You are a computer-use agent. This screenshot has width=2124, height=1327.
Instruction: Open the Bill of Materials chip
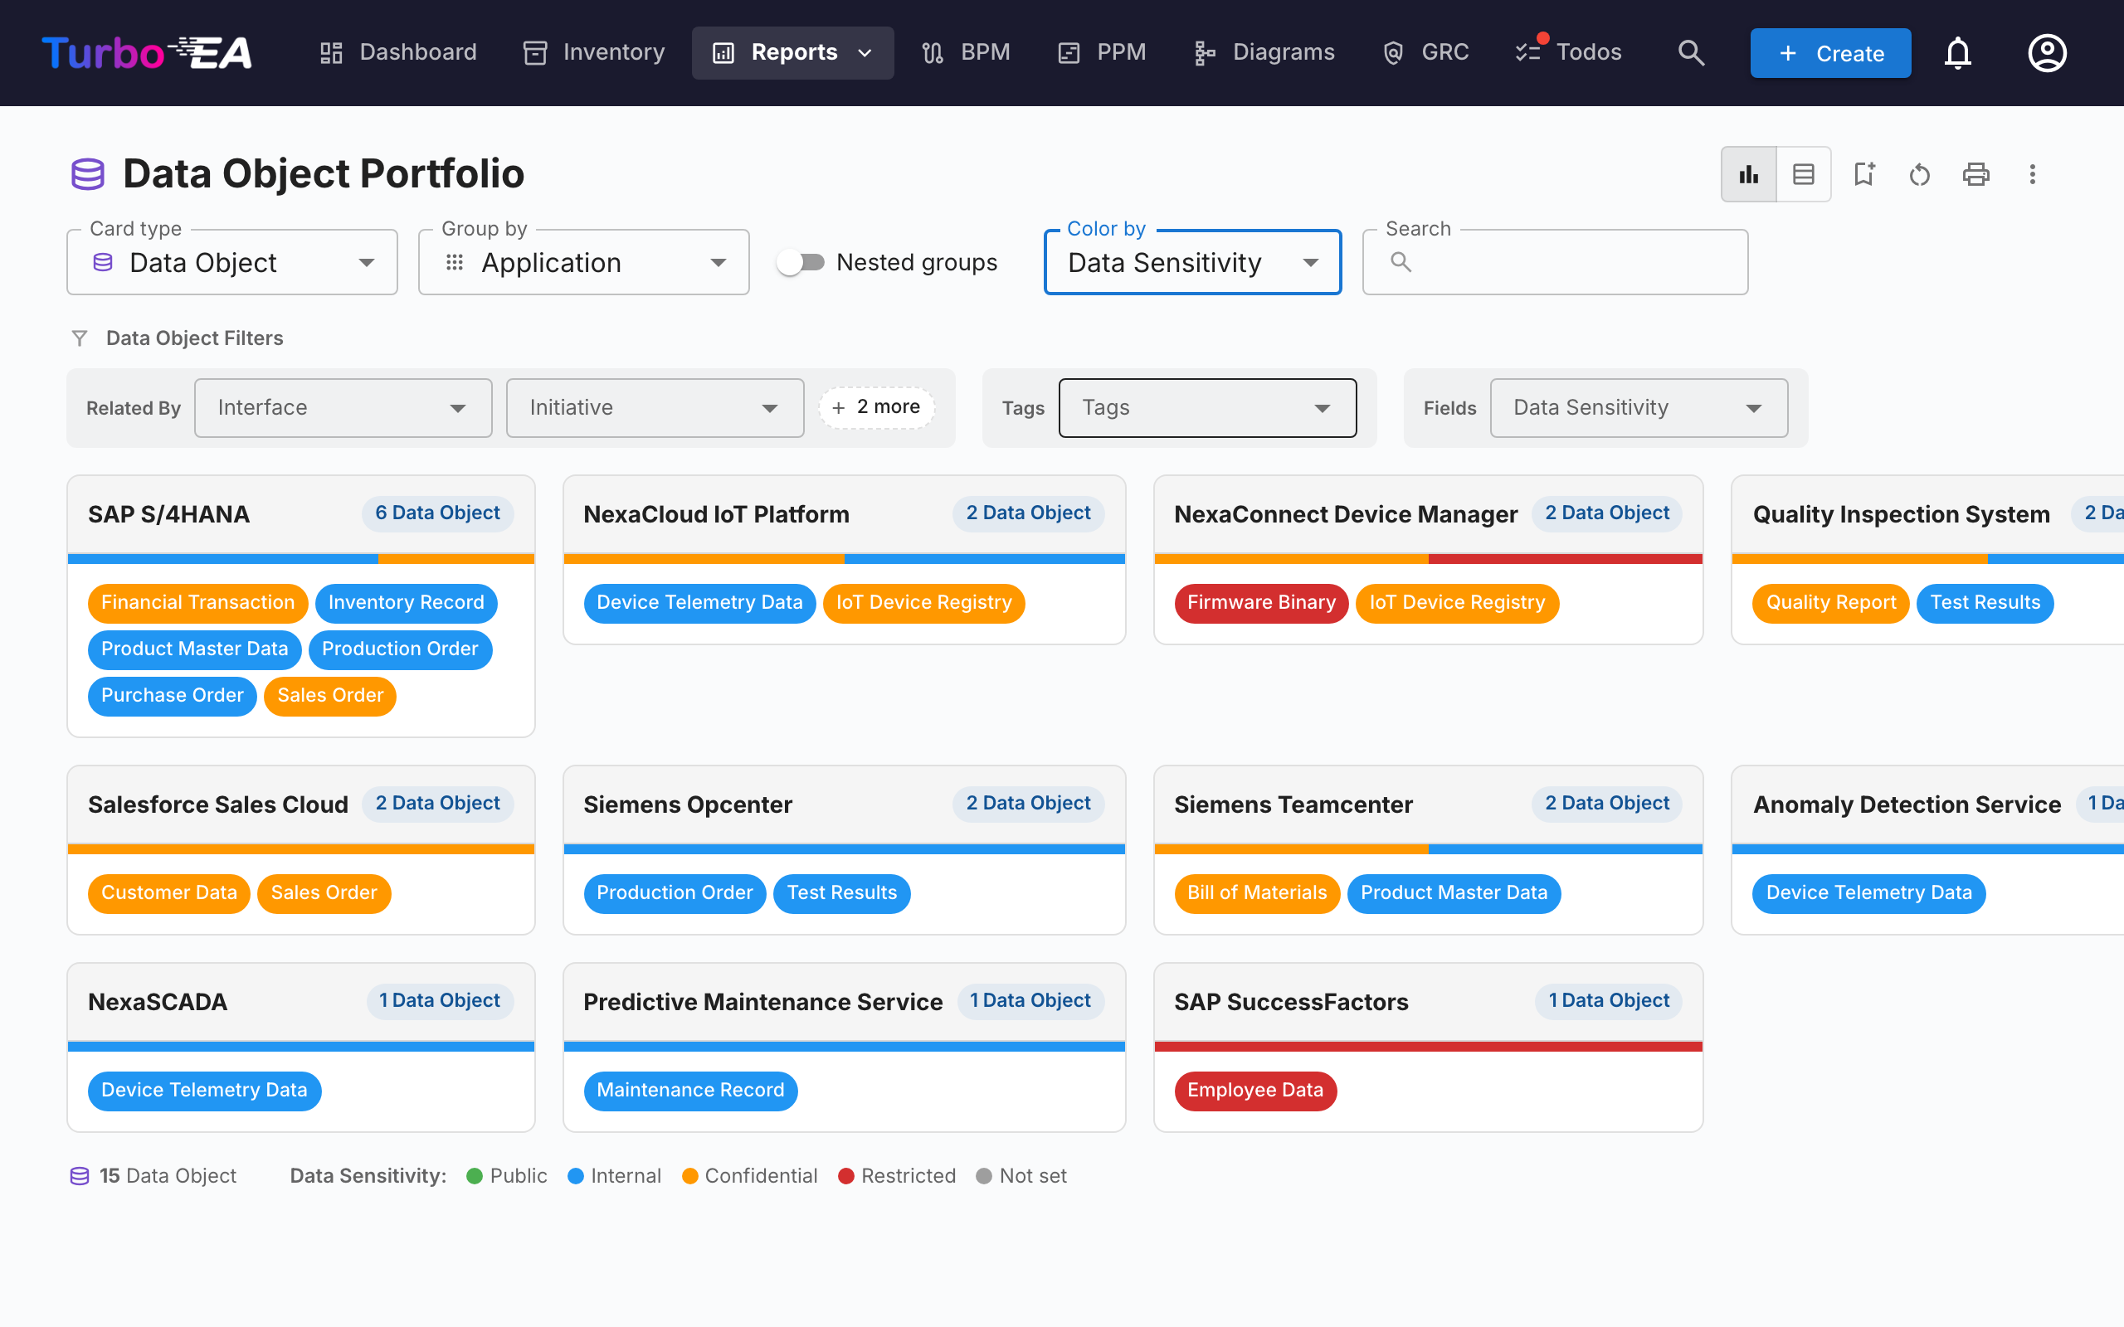[x=1257, y=892]
